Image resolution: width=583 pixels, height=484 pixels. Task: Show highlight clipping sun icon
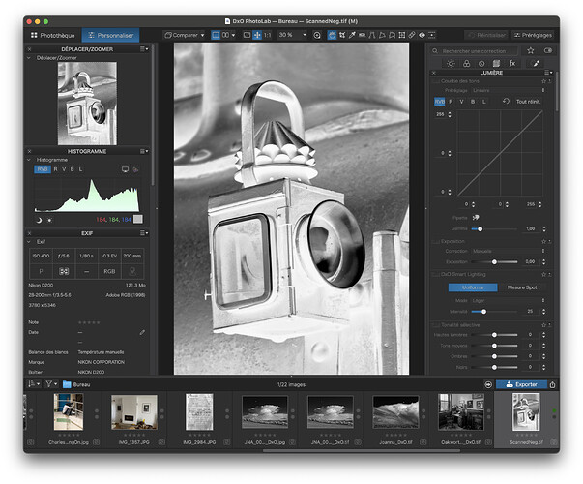click(x=49, y=220)
